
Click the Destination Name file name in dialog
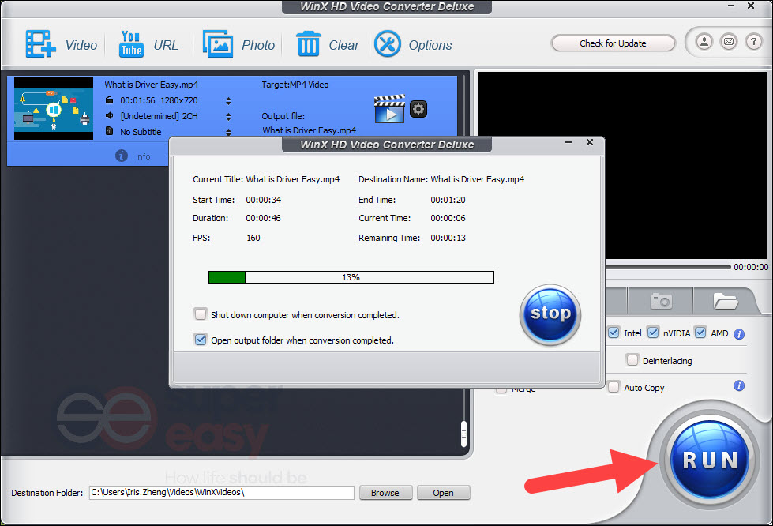(477, 179)
